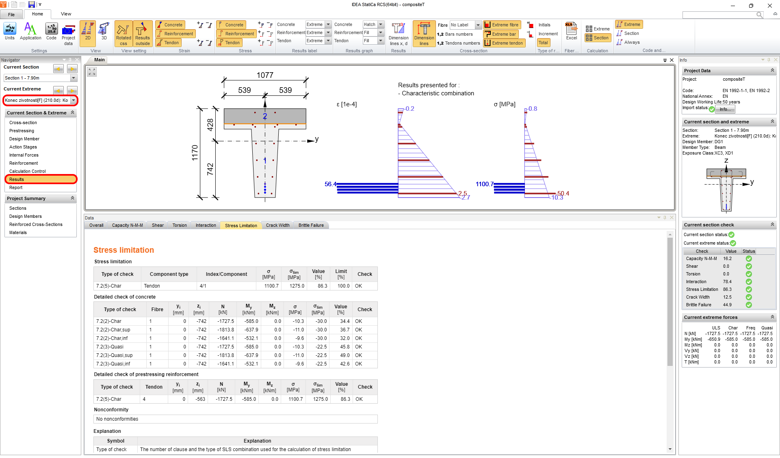Export results to Excel

pyautogui.click(x=571, y=32)
